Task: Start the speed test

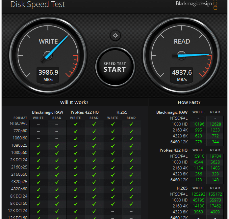Action: click(115, 67)
